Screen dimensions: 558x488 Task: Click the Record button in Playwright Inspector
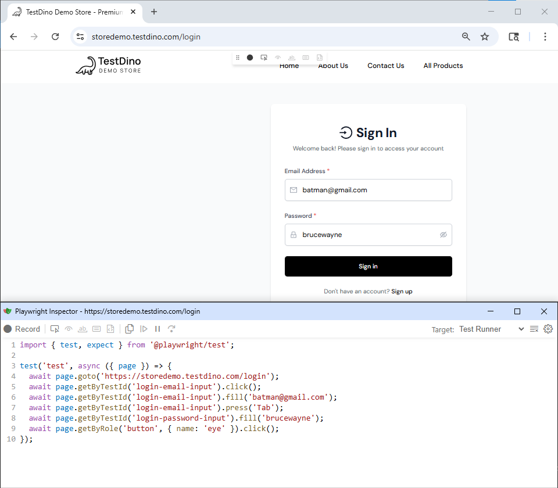pyautogui.click(x=22, y=329)
